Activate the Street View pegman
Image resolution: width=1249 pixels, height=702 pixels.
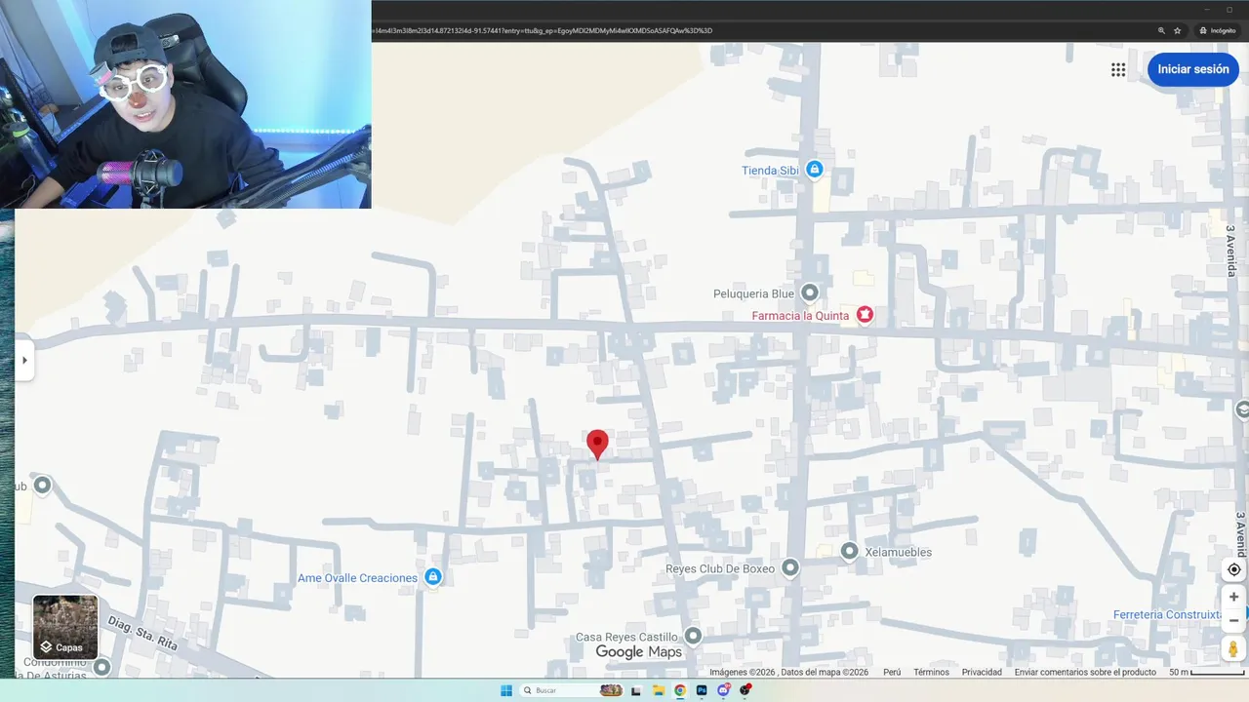click(1233, 648)
